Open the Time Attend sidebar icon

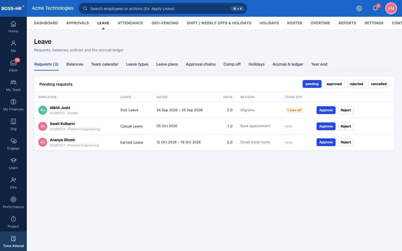(x=13, y=242)
